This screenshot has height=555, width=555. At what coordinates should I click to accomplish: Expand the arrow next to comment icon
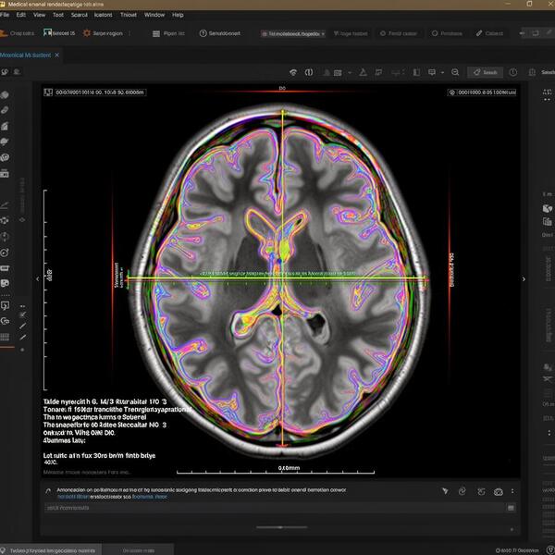click(442, 72)
